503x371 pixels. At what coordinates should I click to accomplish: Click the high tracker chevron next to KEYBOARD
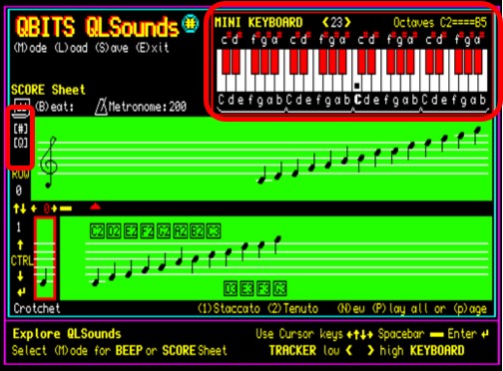[x=370, y=350]
